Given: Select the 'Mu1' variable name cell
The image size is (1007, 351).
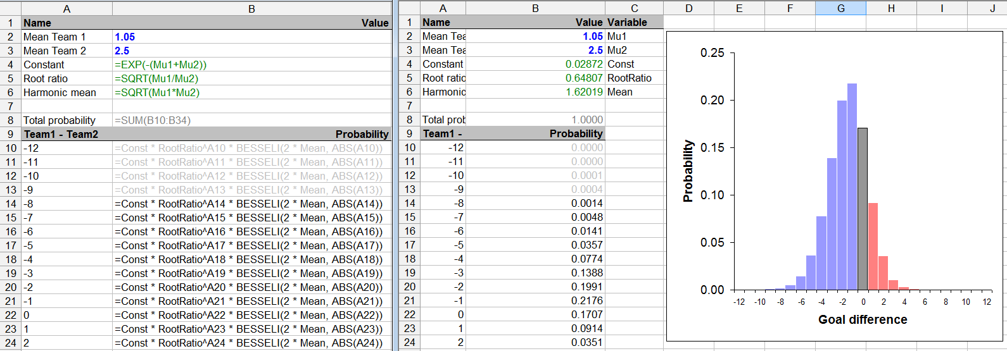Looking at the screenshot, I should [x=634, y=36].
